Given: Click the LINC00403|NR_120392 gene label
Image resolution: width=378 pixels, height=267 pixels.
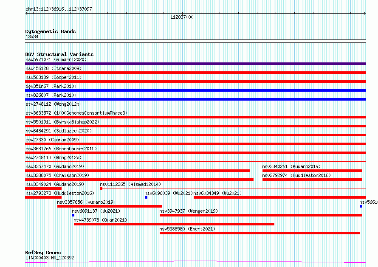Looking at the screenshot, I should pyautogui.click(x=50, y=258).
